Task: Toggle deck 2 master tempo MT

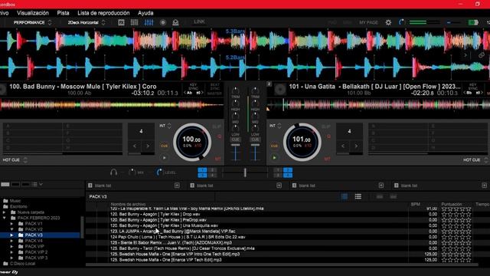Action: click(327, 159)
